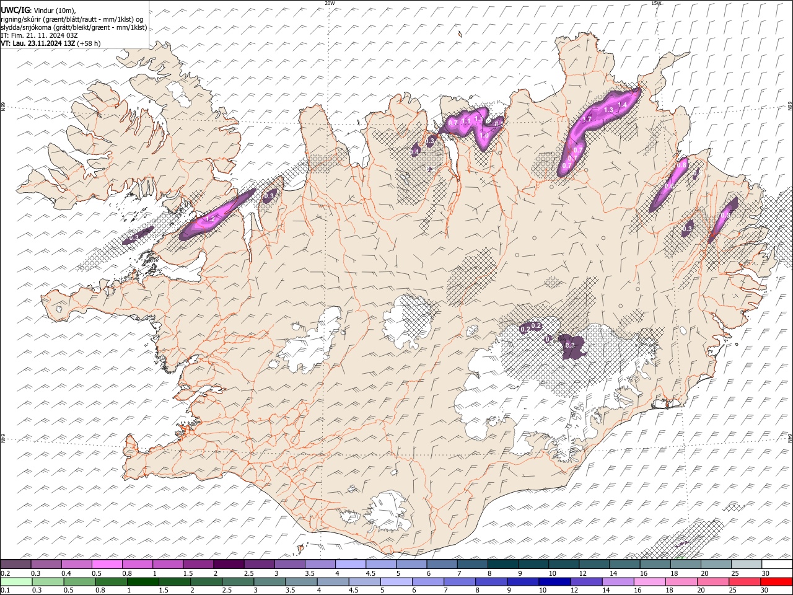Click the top-scale swatch above the 1.5 label

(198, 564)
